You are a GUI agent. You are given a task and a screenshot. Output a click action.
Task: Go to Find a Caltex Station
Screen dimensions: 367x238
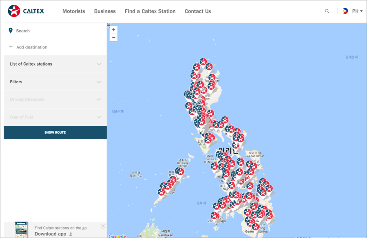point(150,11)
